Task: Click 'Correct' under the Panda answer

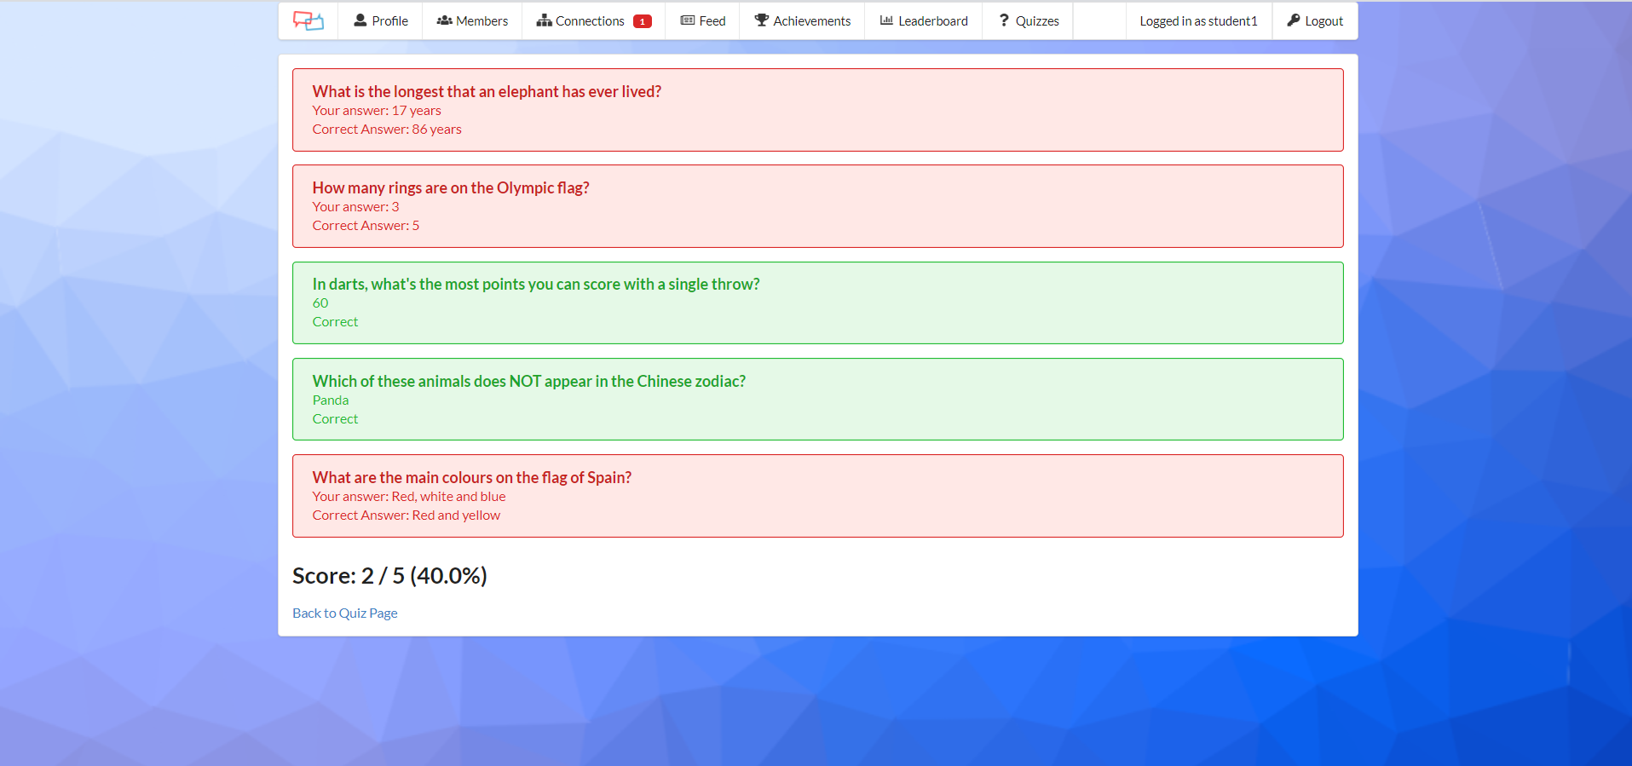Action: (335, 419)
